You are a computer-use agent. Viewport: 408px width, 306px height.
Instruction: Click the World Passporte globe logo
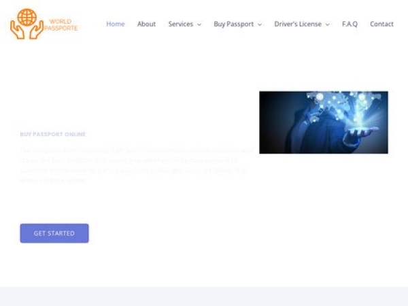click(x=44, y=24)
